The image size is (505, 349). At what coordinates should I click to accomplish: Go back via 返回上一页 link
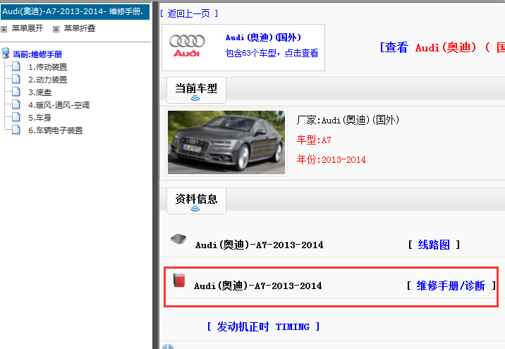(x=189, y=13)
